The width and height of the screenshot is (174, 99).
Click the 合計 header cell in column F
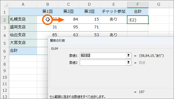(138, 12)
